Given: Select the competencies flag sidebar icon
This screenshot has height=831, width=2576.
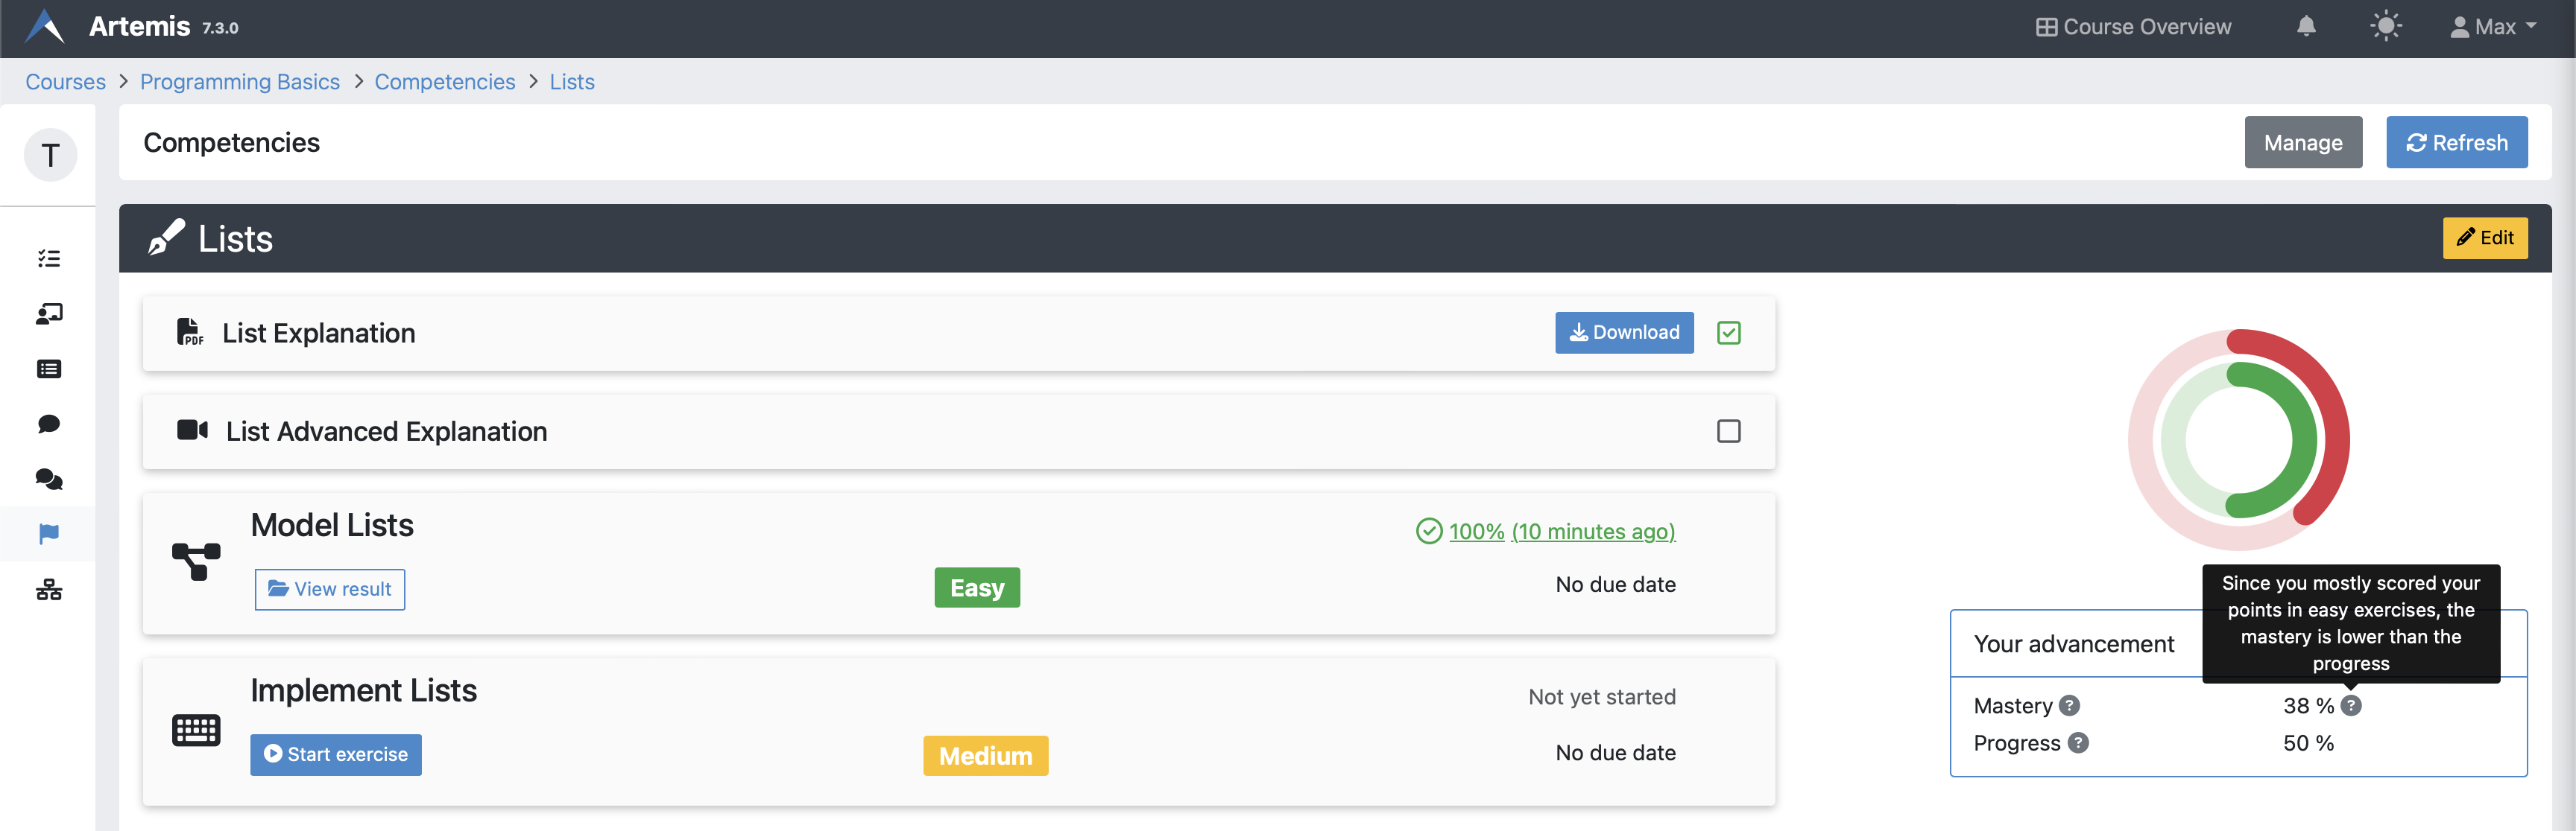Looking at the screenshot, I should click(49, 533).
